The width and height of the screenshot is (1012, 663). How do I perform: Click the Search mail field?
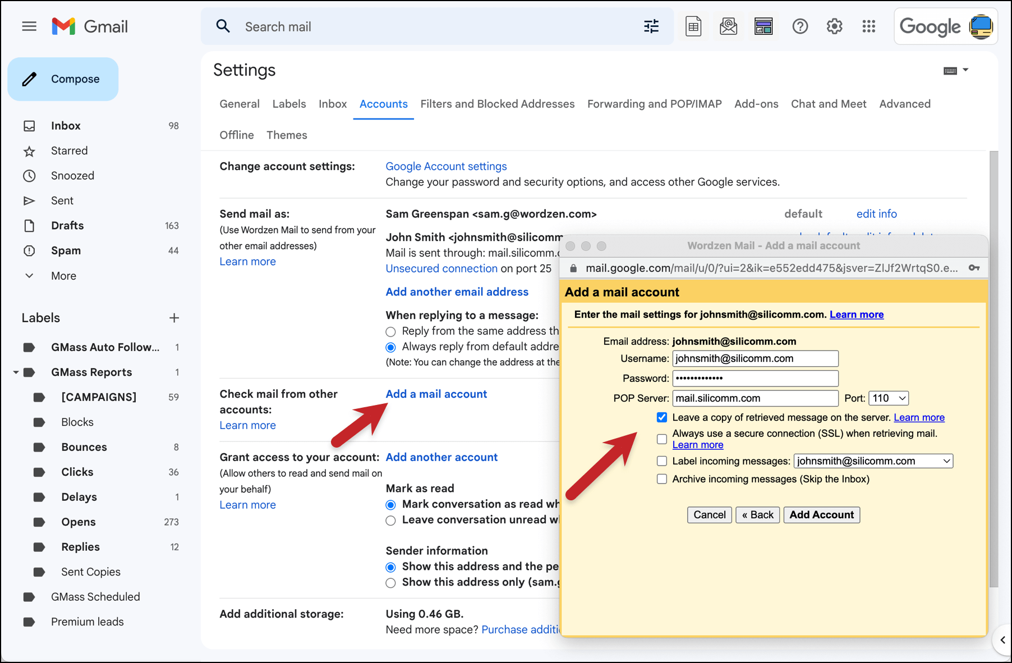coord(438,26)
